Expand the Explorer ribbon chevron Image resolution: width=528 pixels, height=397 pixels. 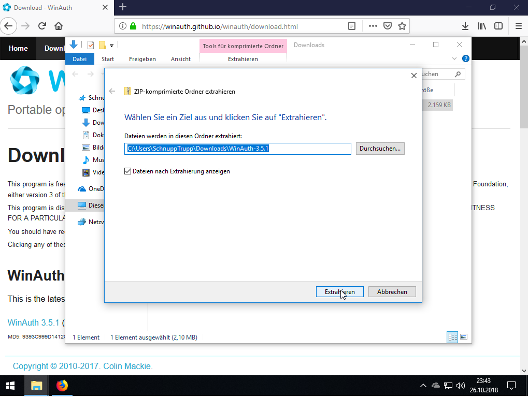(x=455, y=59)
